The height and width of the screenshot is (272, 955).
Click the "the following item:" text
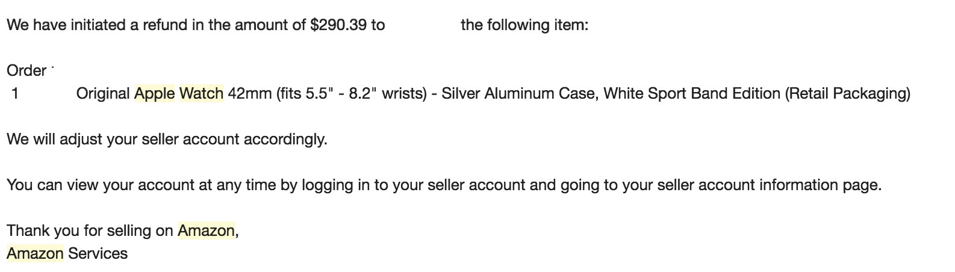click(x=524, y=26)
